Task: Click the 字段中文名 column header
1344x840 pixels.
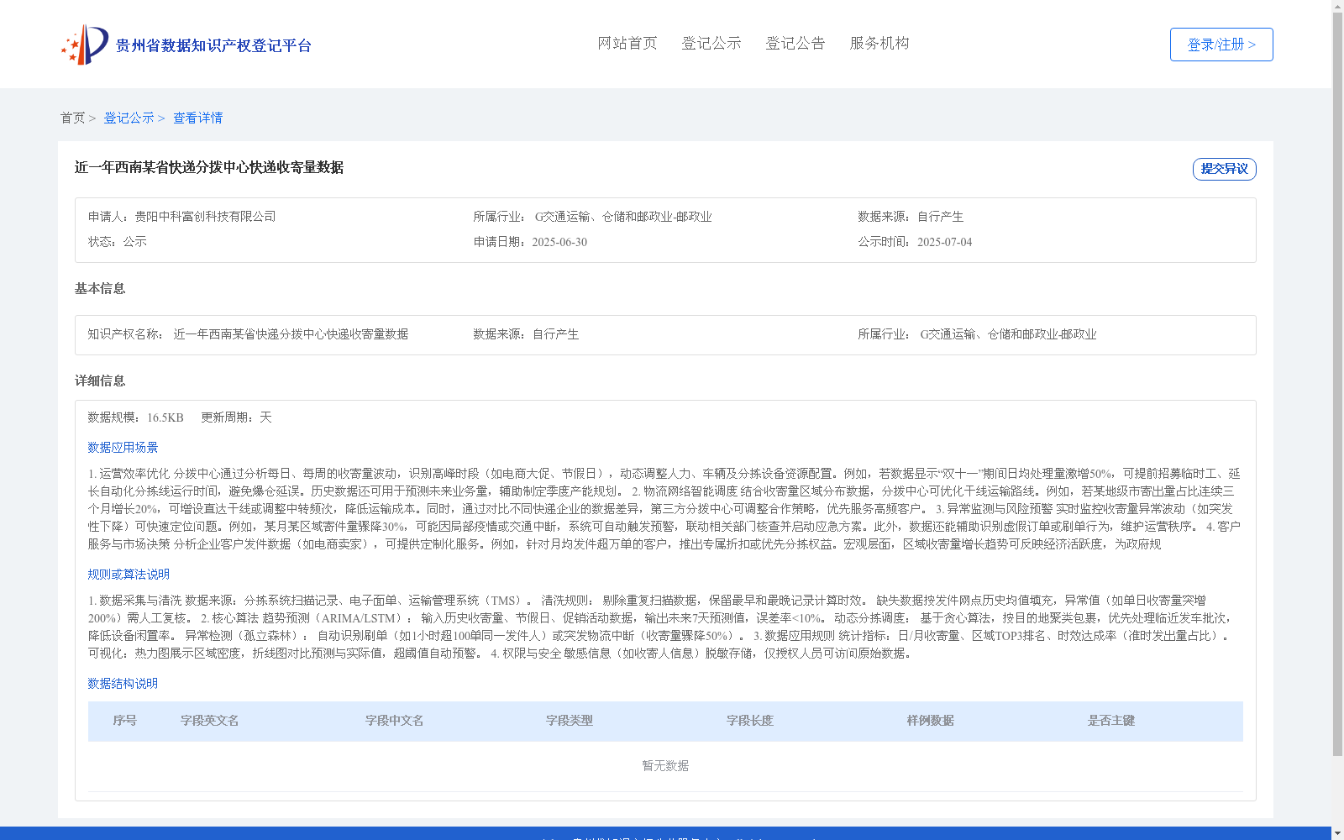Action: point(395,721)
